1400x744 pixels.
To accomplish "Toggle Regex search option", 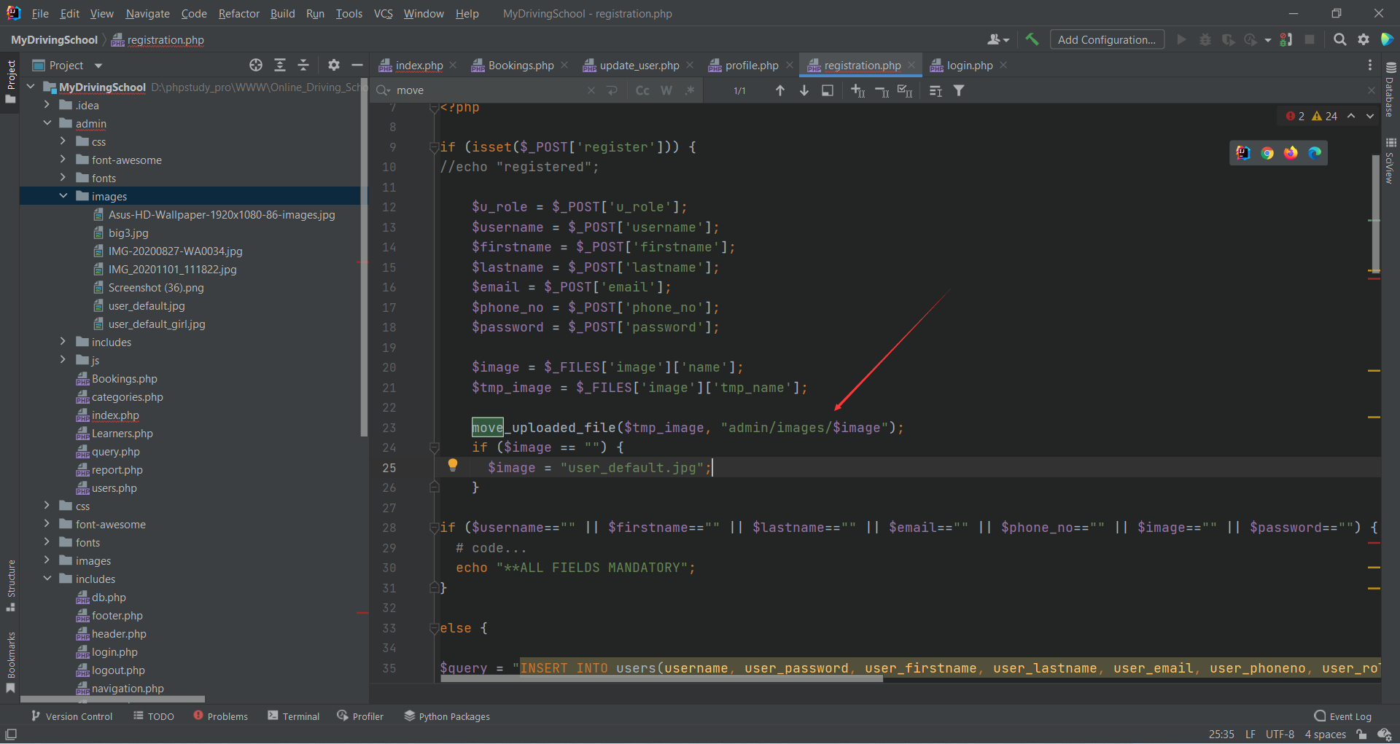I will (689, 90).
